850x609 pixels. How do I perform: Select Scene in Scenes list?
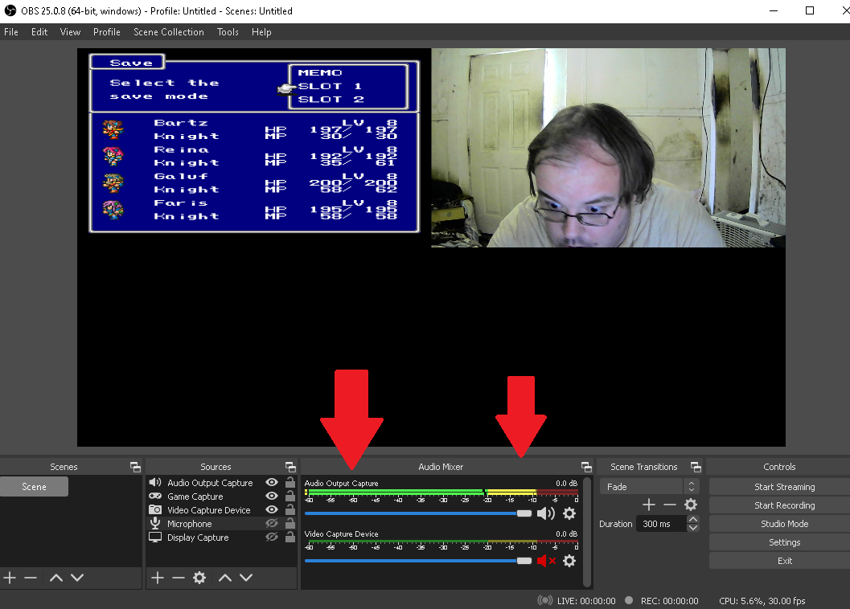pos(34,487)
